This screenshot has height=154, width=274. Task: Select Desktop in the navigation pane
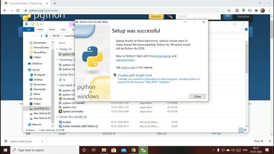(38, 80)
